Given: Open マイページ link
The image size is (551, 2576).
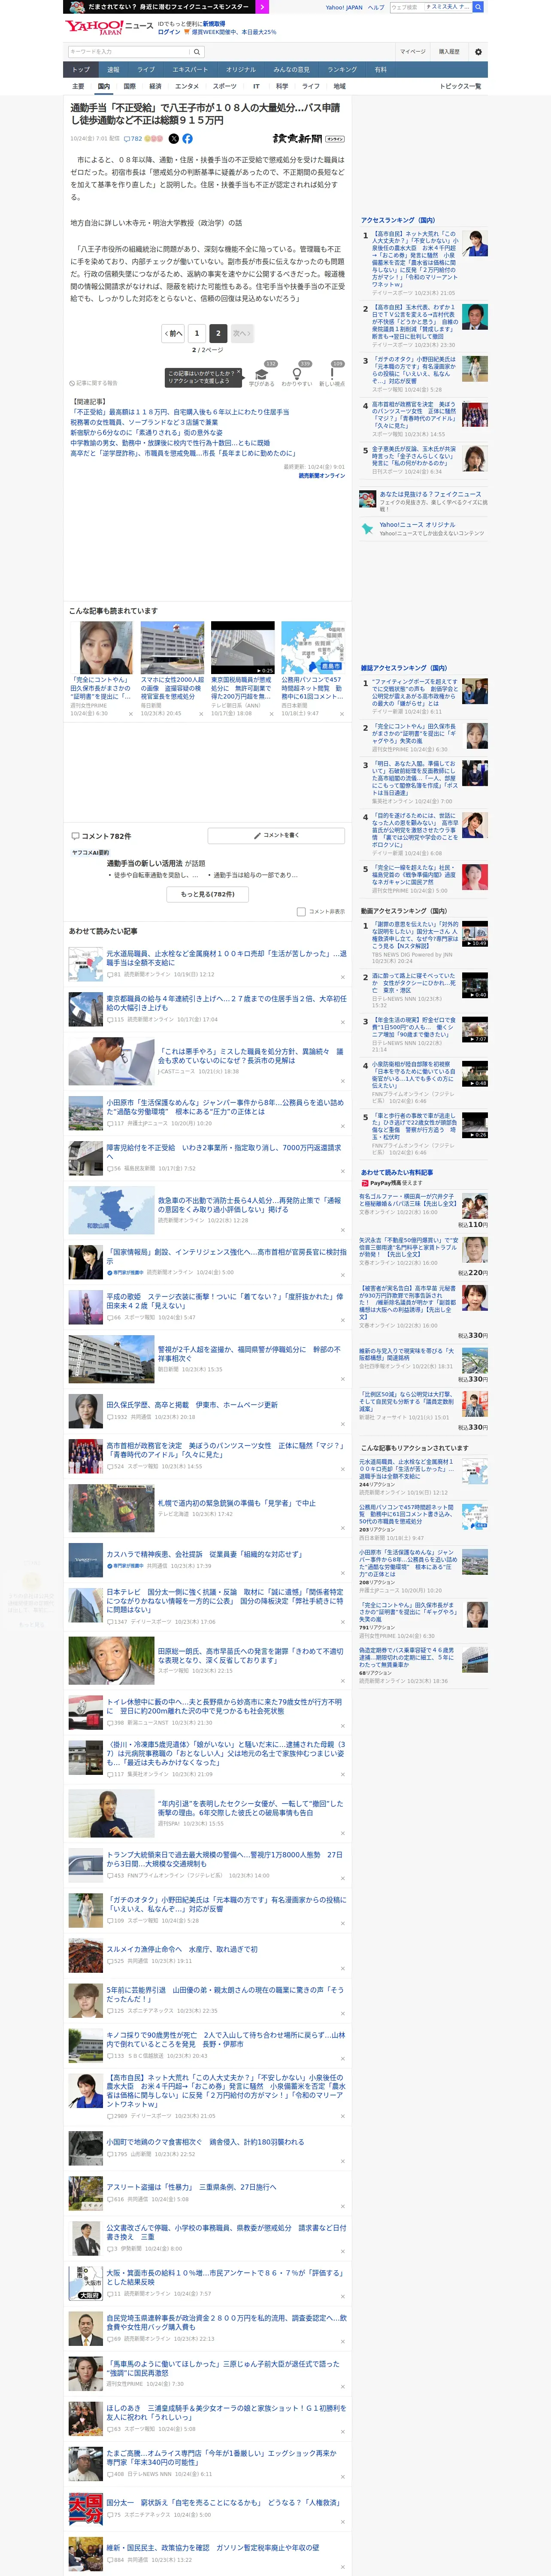Looking at the screenshot, I should tap(413, 52).
